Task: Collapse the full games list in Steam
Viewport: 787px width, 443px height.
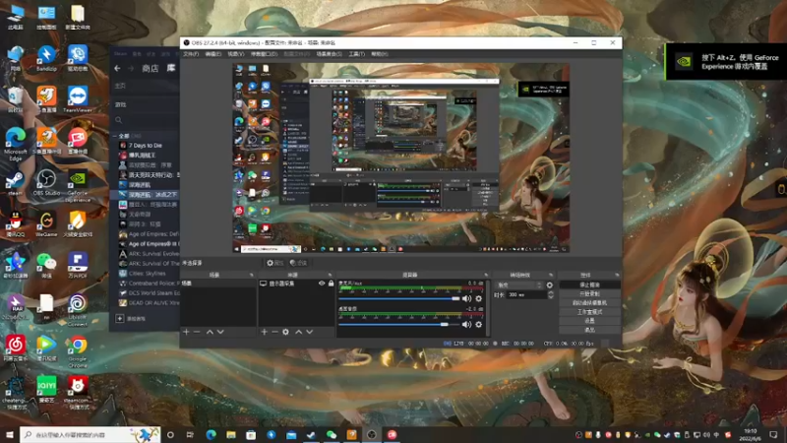Action: [x=115, y=136]
